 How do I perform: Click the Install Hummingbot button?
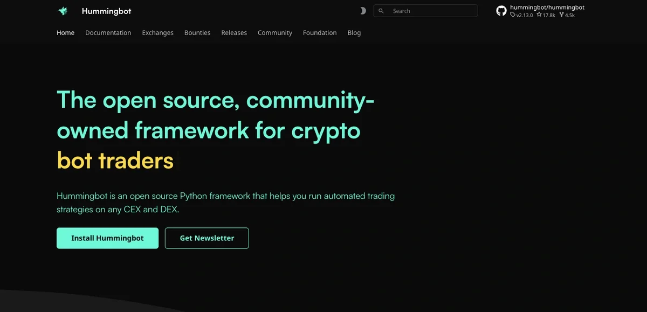tap(107, 238)
